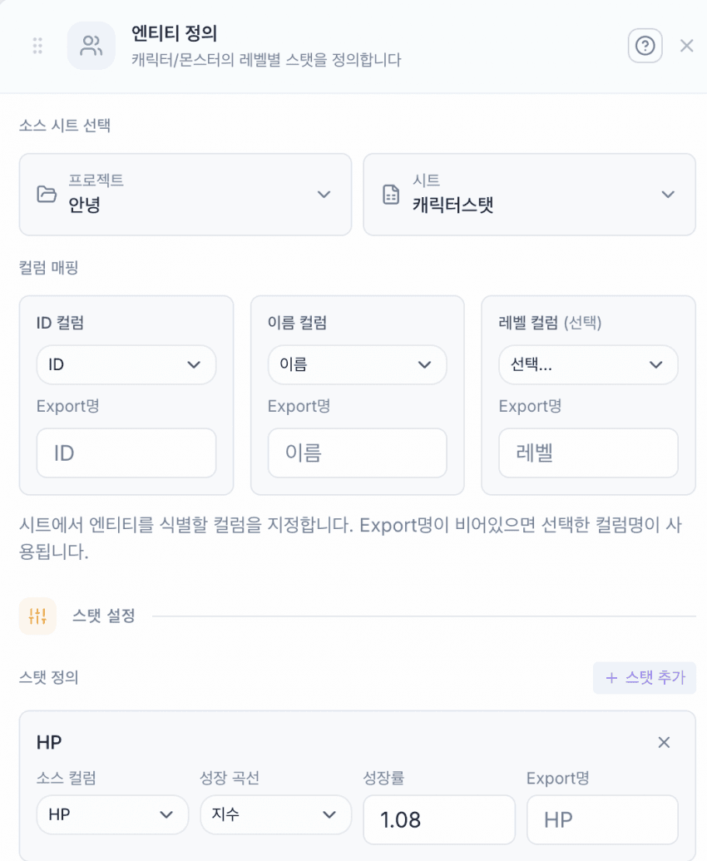This screenshot has width=707, height=861.
Task: Click the project folder icon
Action: (47, 195)
